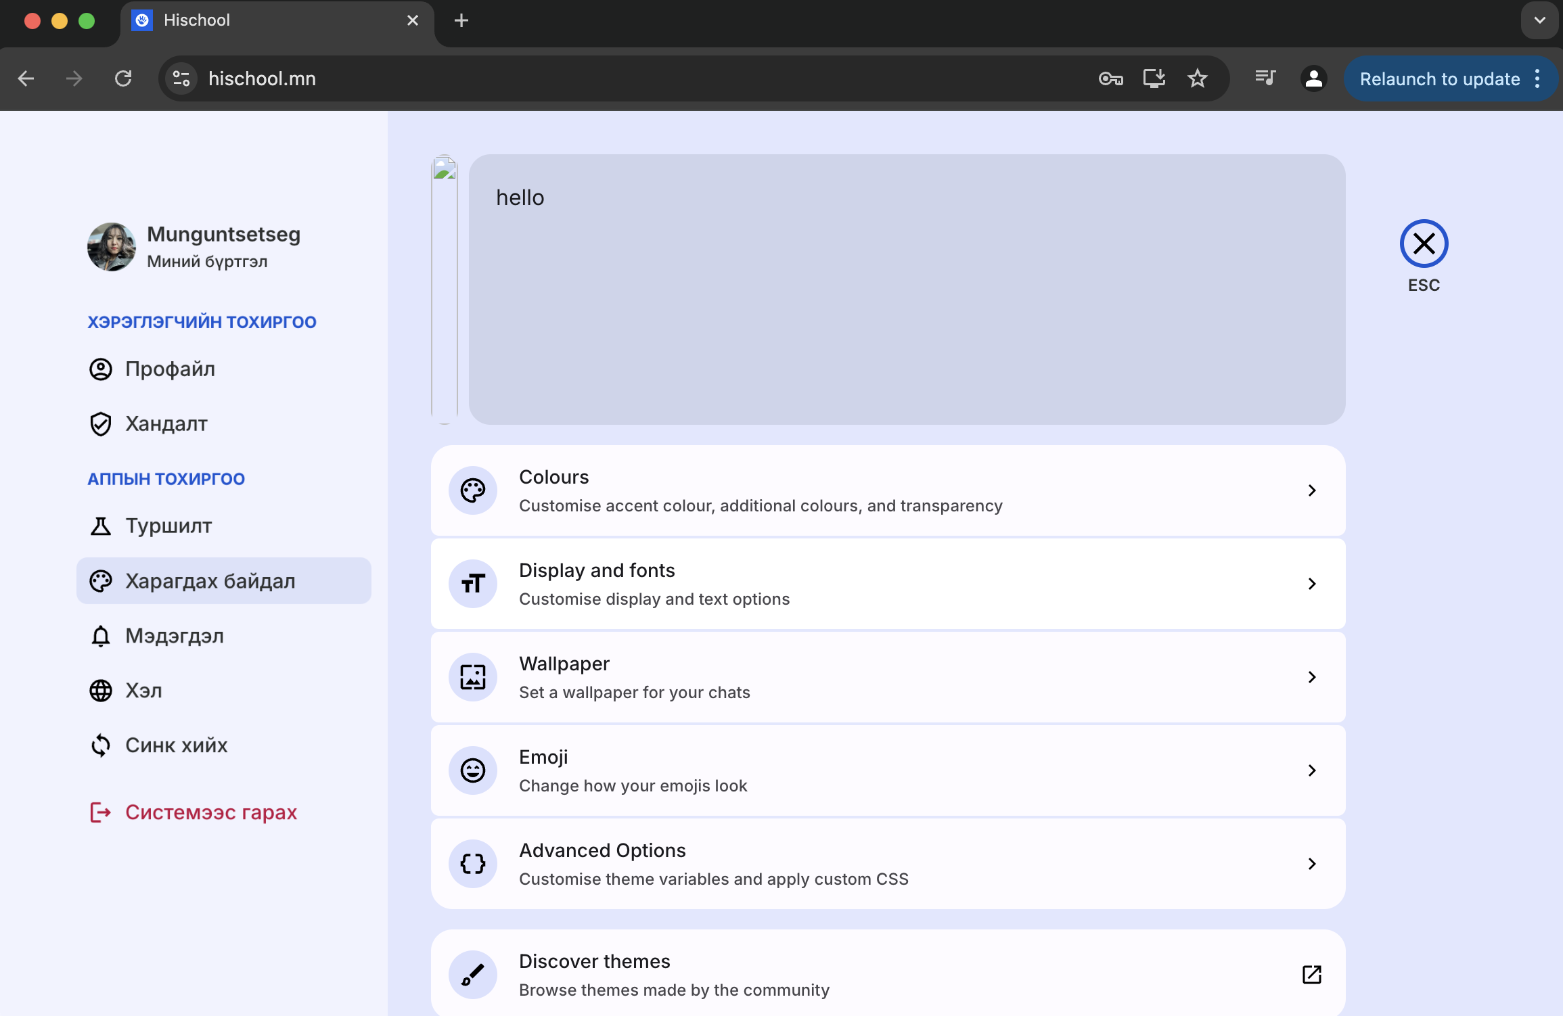Click the Display and fonts icon
Screen dimensions: 1563x1016
pyautogui.click(x=472, y=583)
